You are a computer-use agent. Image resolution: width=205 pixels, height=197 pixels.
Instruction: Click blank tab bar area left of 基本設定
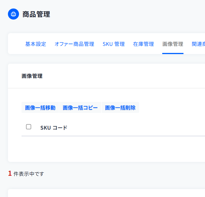point(16,44)
